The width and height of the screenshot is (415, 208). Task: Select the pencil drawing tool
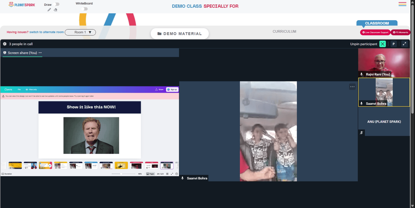point(49,10)
